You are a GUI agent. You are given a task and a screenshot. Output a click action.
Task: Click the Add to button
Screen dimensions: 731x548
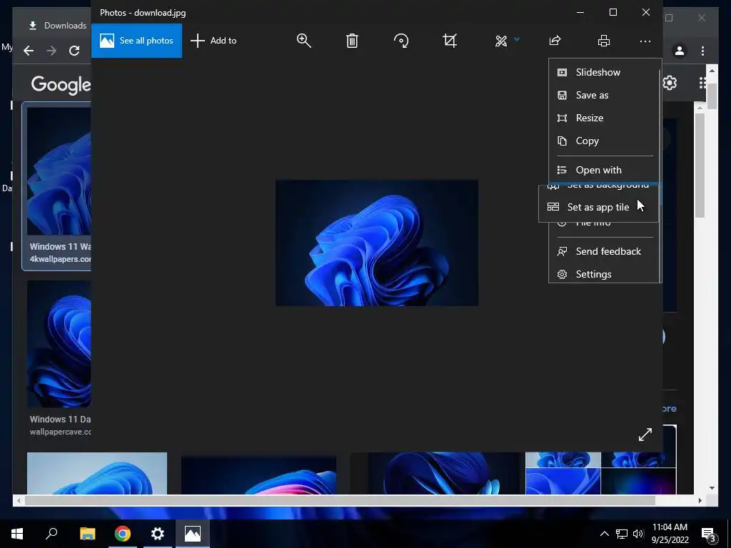213,41
